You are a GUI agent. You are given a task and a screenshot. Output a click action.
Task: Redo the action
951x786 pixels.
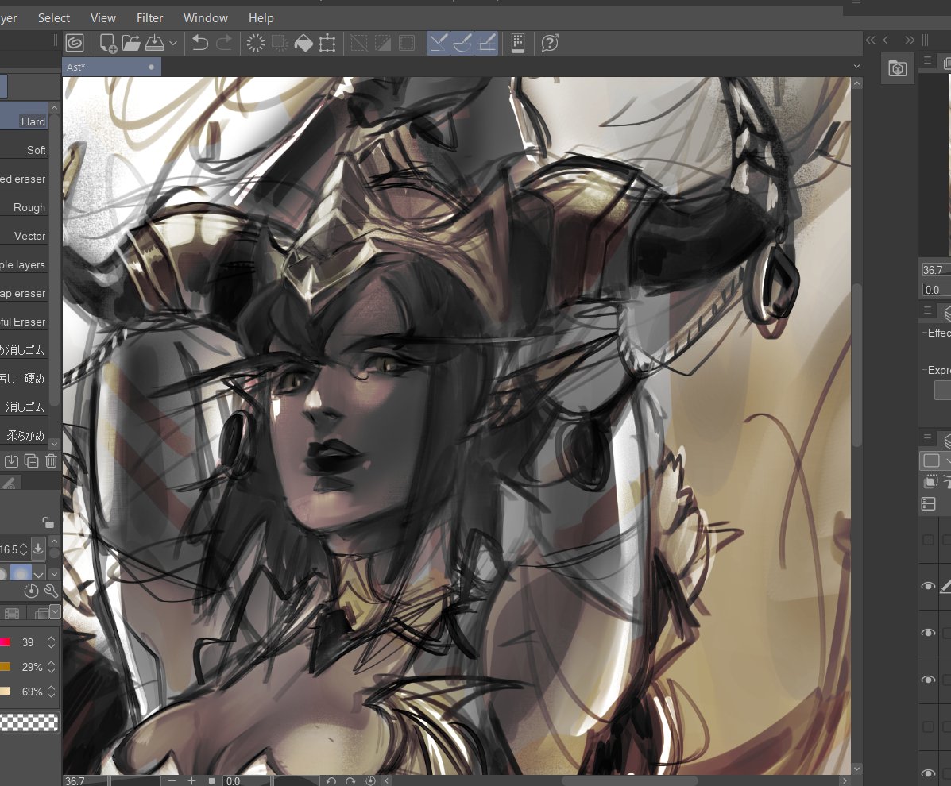click(224, 43)
